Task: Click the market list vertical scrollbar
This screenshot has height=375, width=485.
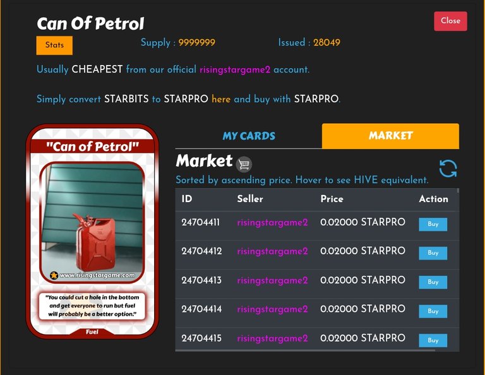Action: [x=458, y=269]
